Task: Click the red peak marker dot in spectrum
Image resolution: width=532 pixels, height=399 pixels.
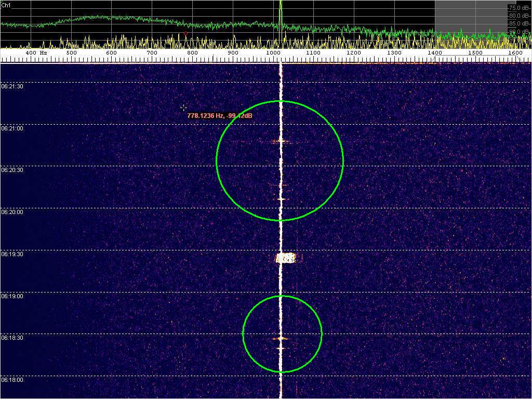Action: [185, 33]
